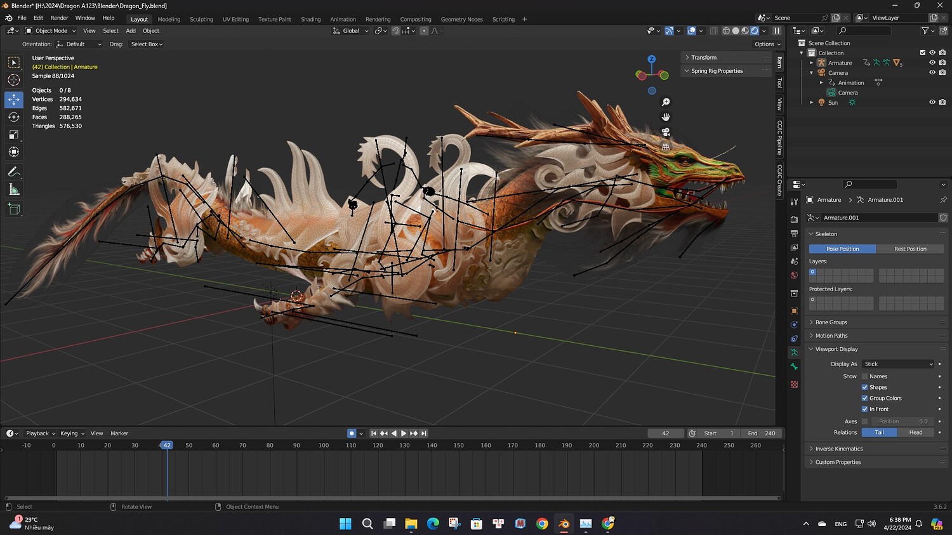This screenshot has height=535, width=952.
Task: Select the Annotate pencil tool
Action: [x=14, y=172]
